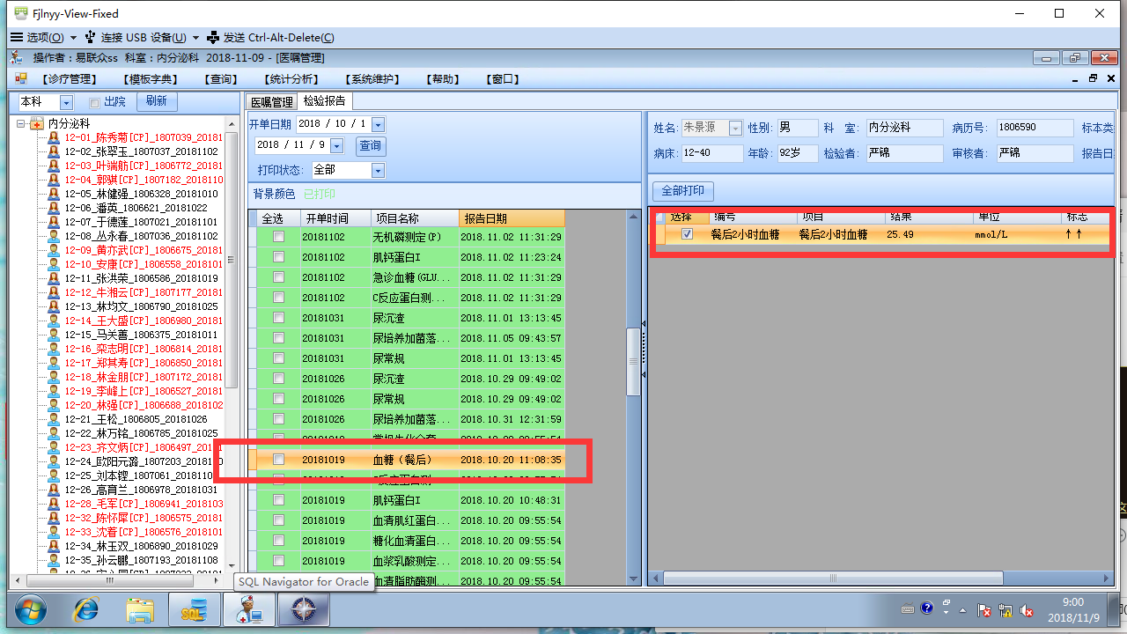1127x634 pixels.
Task: Open the 诊疗管理 menu
Action: coord(68,79)
